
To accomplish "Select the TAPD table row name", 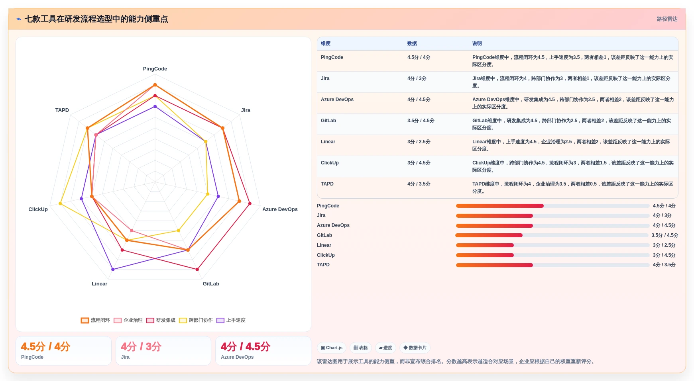I will coord(327,184).
